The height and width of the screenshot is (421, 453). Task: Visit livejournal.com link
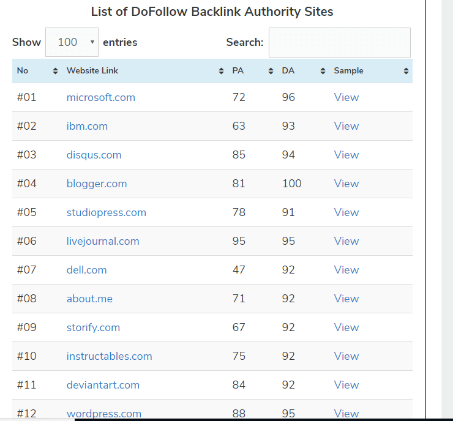(x=103, y=241)
